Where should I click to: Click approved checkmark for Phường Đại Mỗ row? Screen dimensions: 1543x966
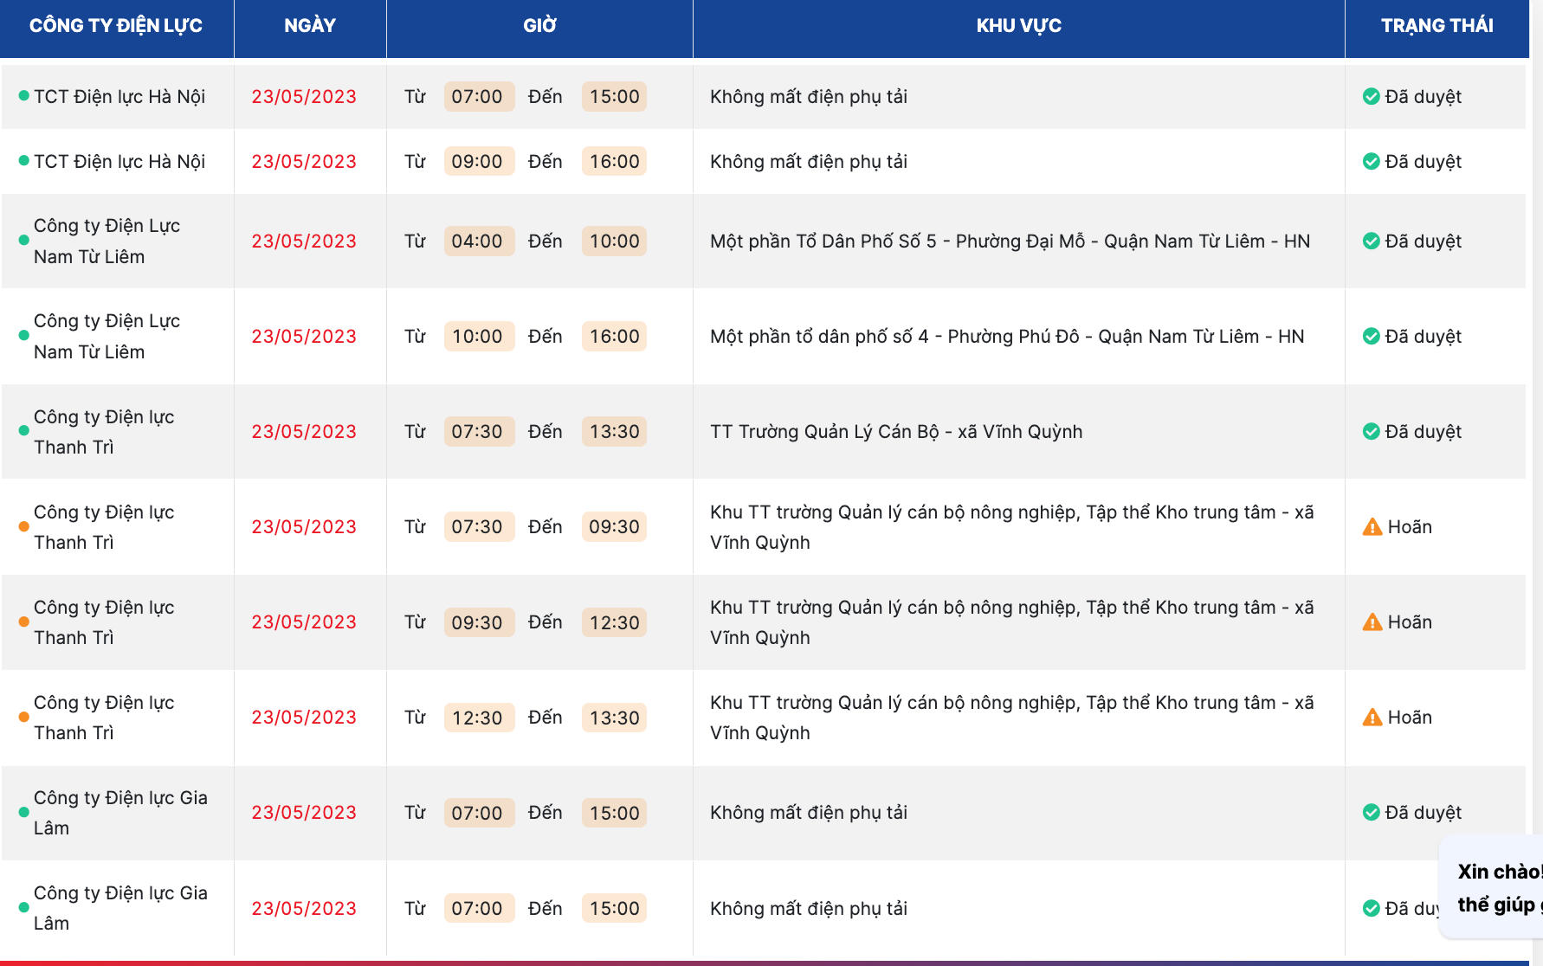1371,241
